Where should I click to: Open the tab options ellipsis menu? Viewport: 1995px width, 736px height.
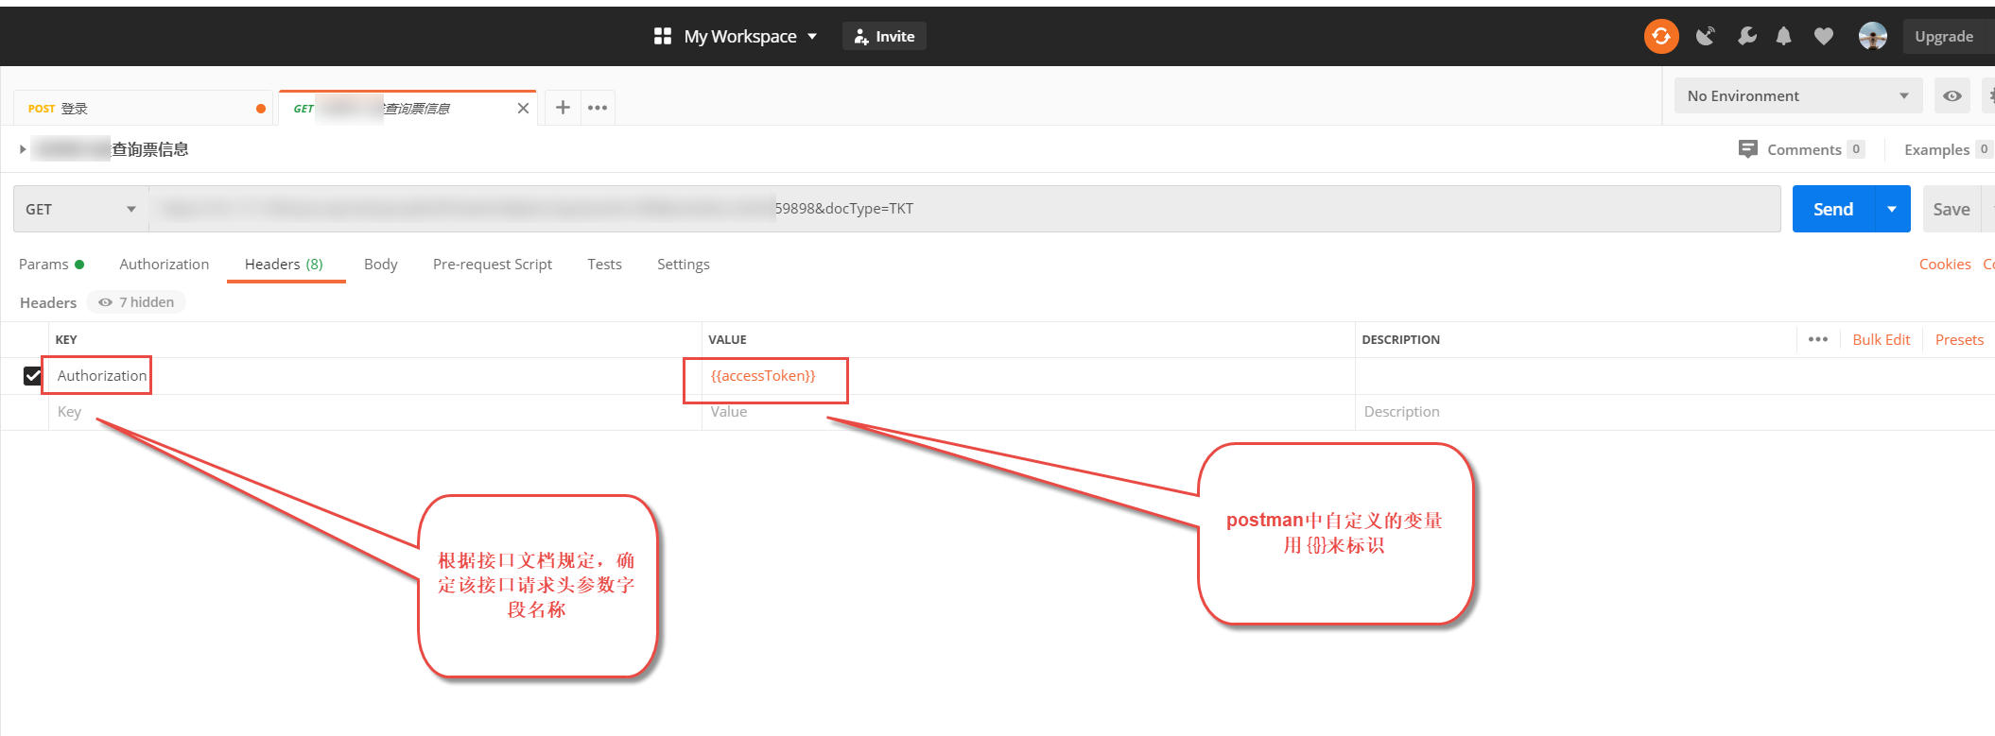(x=598, y=108)
